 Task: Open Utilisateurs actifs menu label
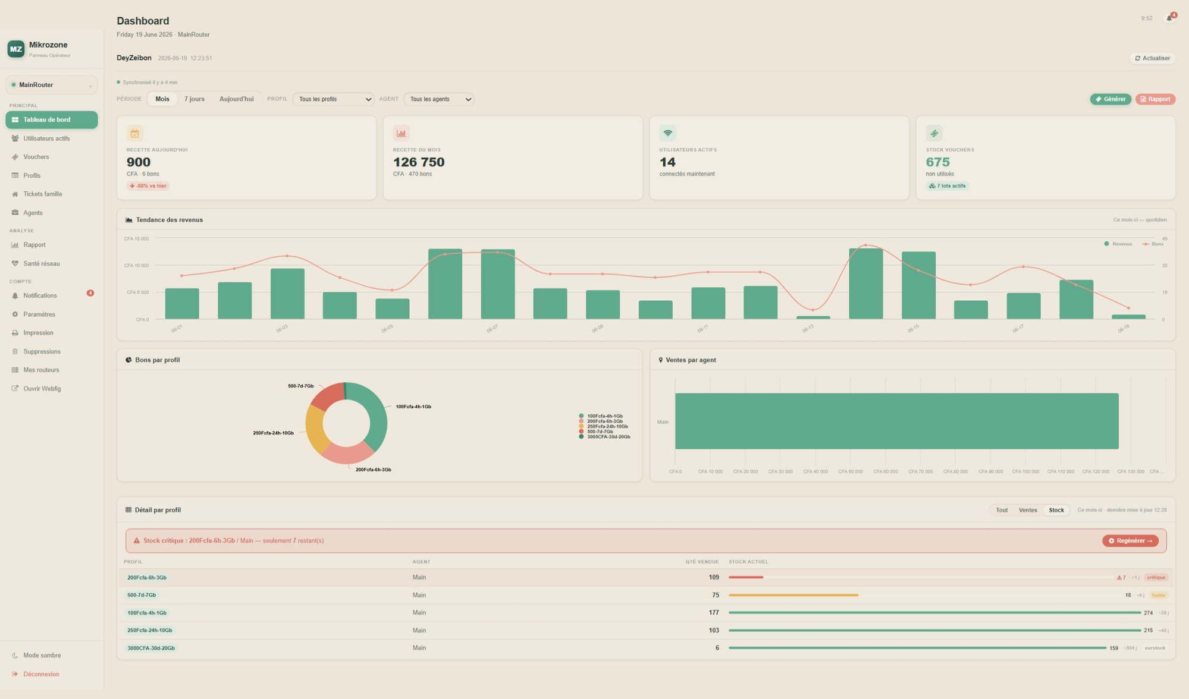[46, 138]
